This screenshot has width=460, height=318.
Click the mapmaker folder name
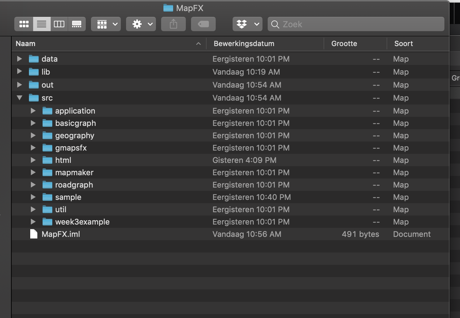click(74, 172)
